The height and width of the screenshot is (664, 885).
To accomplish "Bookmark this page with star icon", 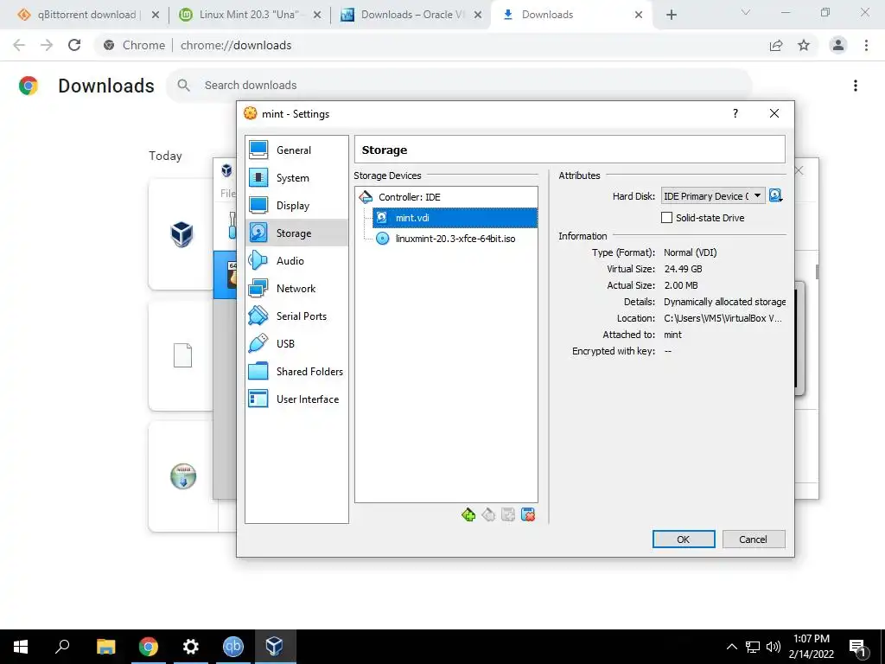I will pyautogui.click(x=804, y=45).
